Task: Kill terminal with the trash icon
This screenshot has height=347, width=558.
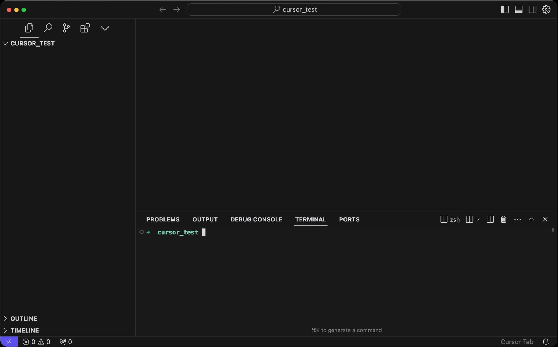Action: pyautogui.click(x=503, y=219)
